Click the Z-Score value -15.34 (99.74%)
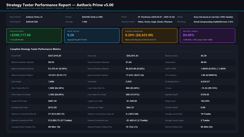244x137 pixels. [x=209, y=88]
